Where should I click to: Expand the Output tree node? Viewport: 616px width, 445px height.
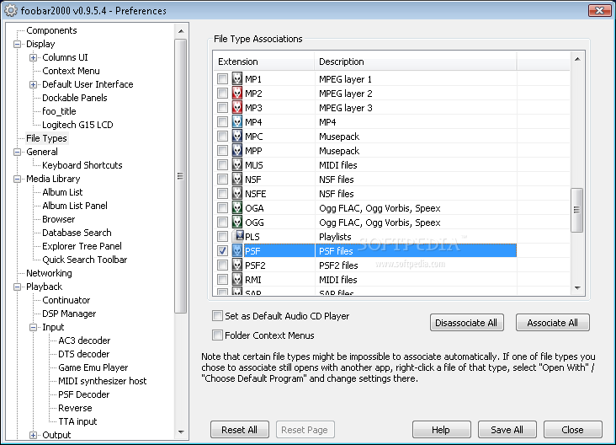coord(34,435)
